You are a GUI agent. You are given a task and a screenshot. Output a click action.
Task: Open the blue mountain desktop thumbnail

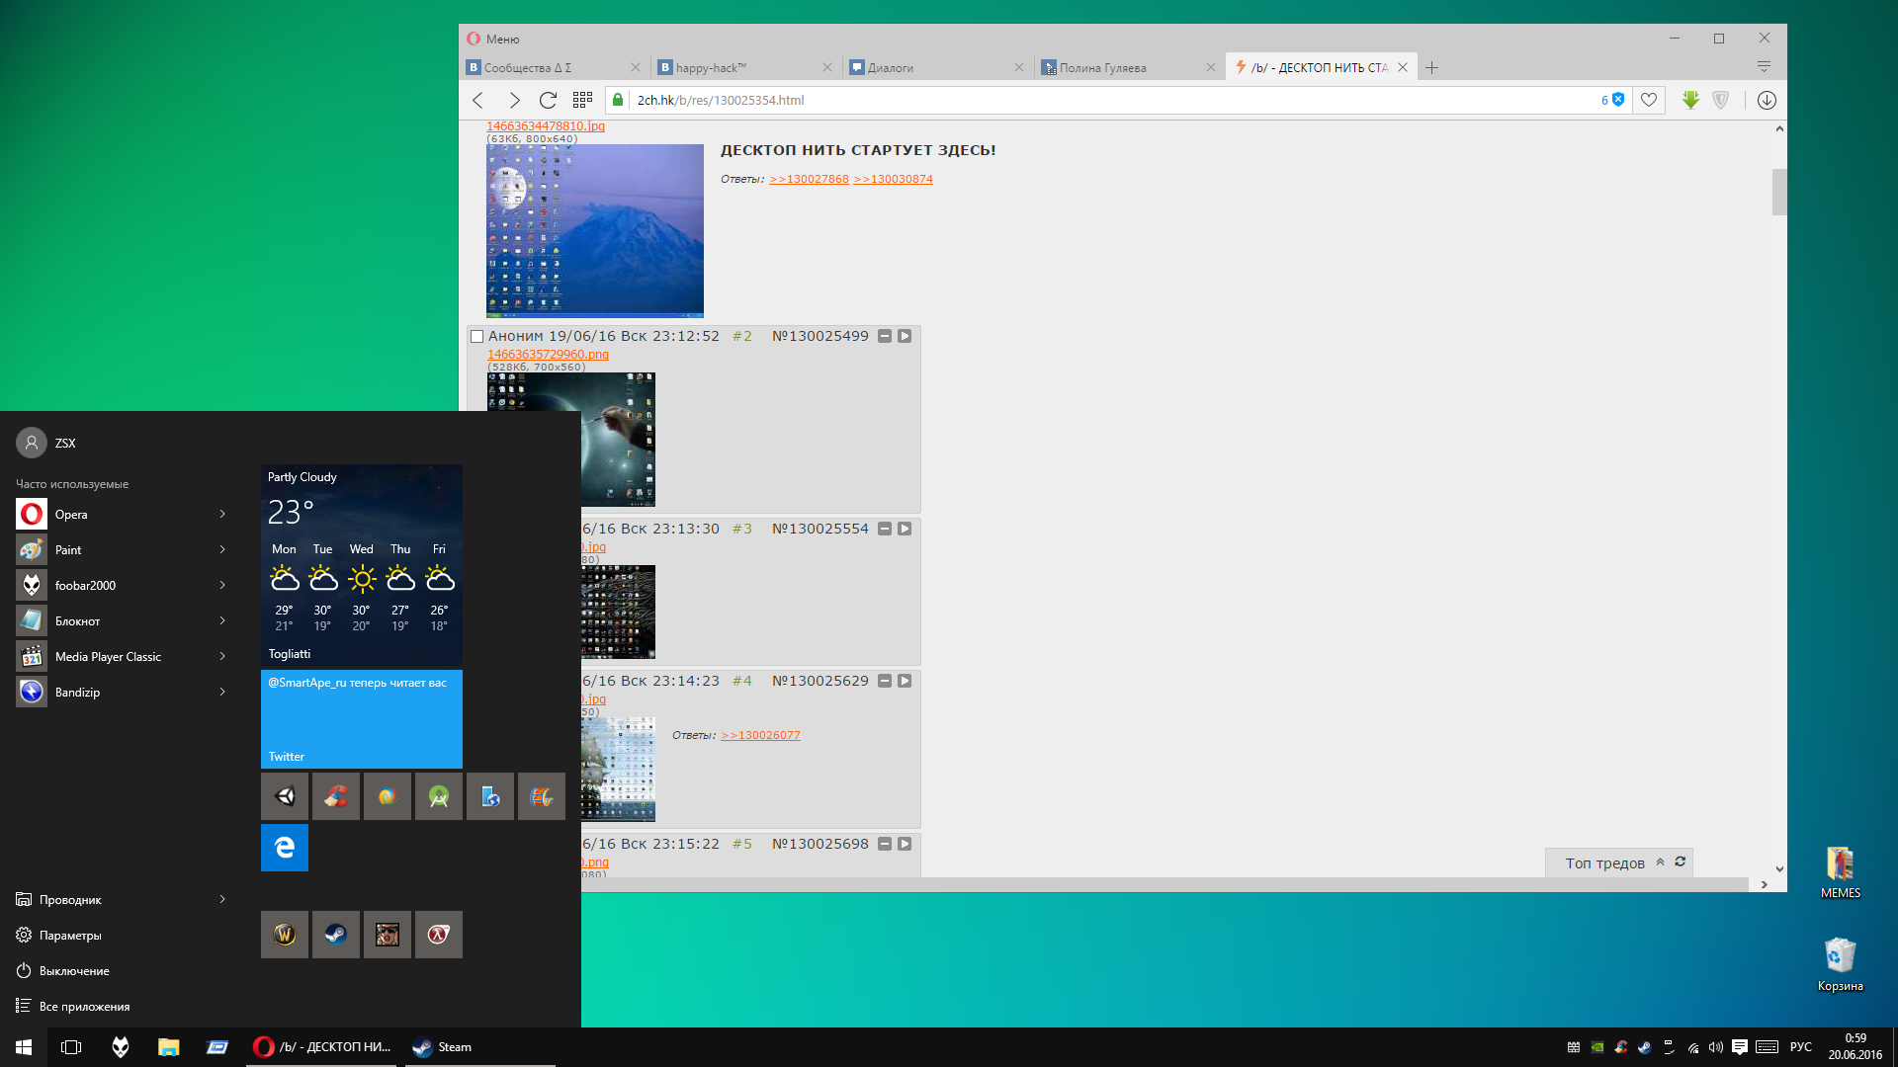tap(595, 230)
